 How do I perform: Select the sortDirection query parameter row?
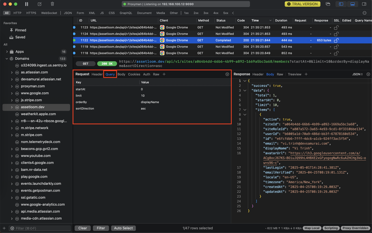152,108
